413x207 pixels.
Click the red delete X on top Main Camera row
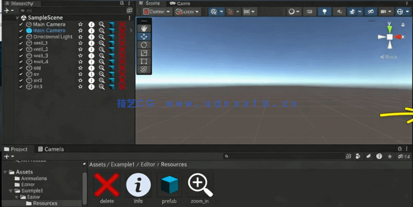coord(122,25)
